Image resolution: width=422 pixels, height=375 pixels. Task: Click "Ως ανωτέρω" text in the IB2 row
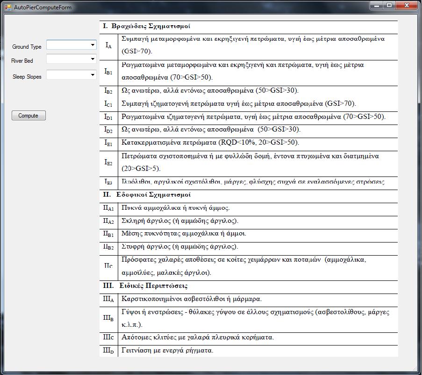click(140, 90)
